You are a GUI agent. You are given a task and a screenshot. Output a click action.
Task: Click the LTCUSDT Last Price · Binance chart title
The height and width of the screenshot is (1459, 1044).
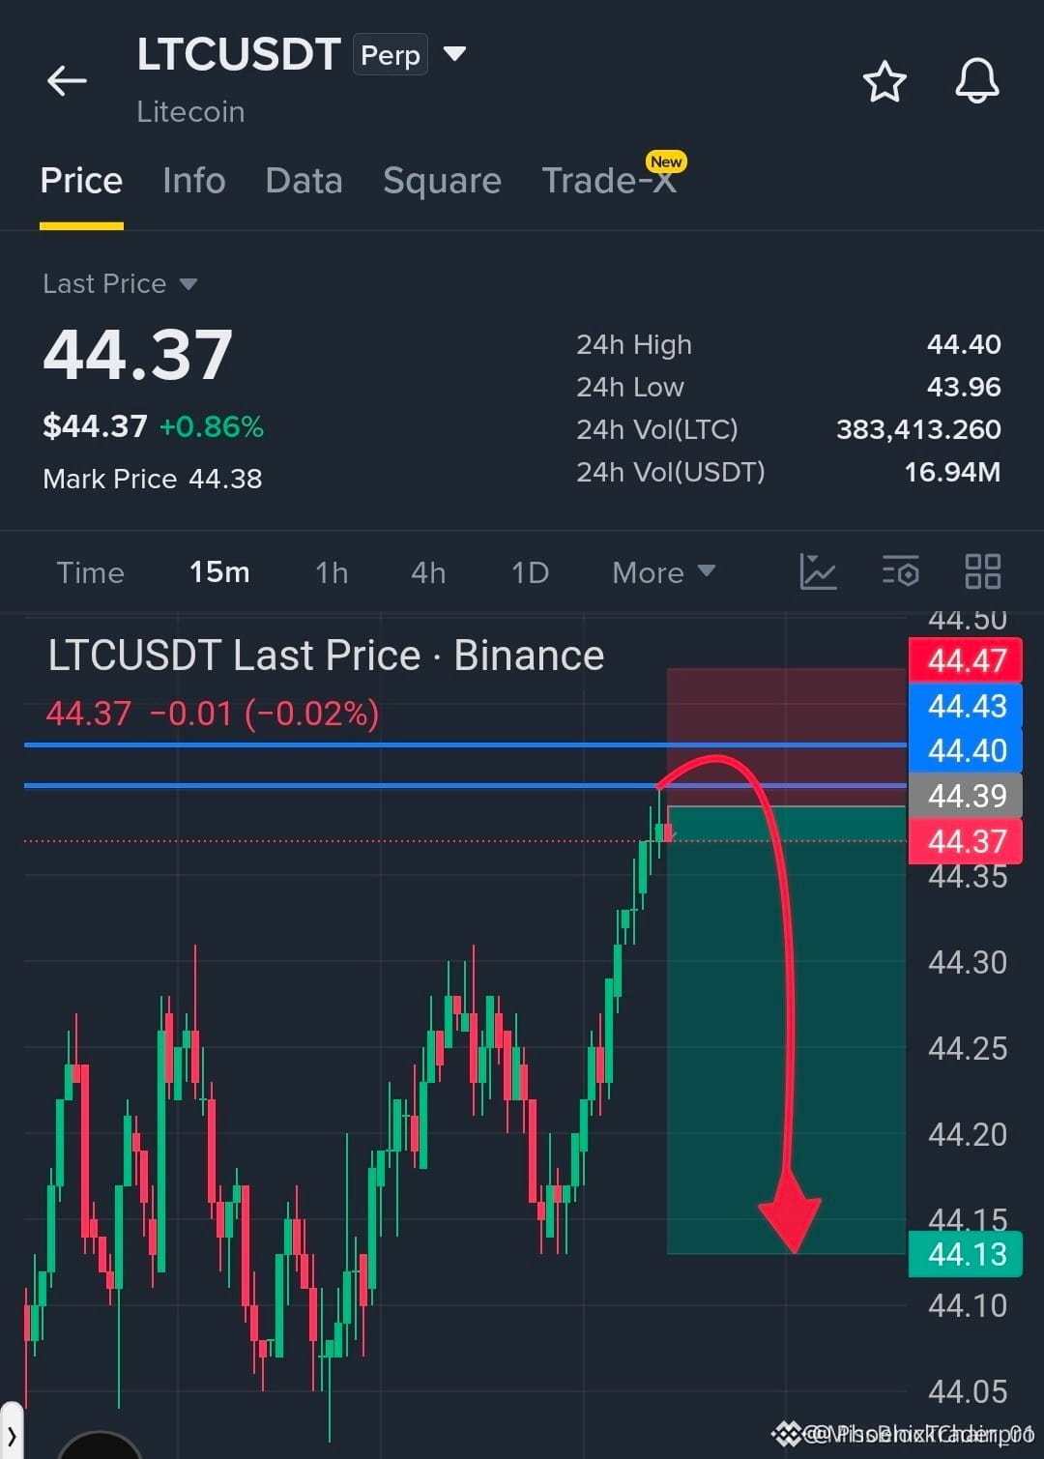(x=326, y=656)
